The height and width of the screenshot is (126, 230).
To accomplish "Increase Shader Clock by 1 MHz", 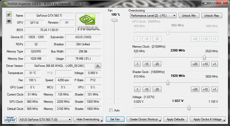I will [215, 89].
